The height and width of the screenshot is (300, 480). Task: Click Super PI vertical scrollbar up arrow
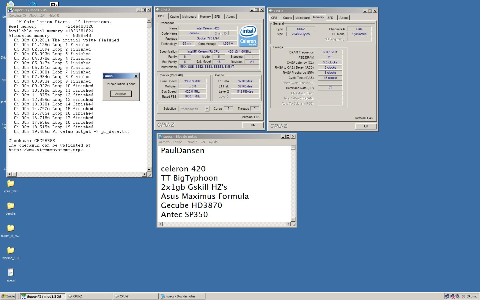click(149, 21)
